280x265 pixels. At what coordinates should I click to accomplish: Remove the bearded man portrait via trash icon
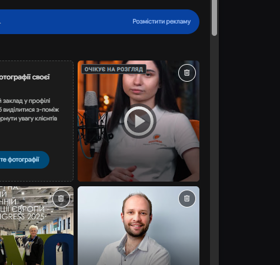[187, 199]
